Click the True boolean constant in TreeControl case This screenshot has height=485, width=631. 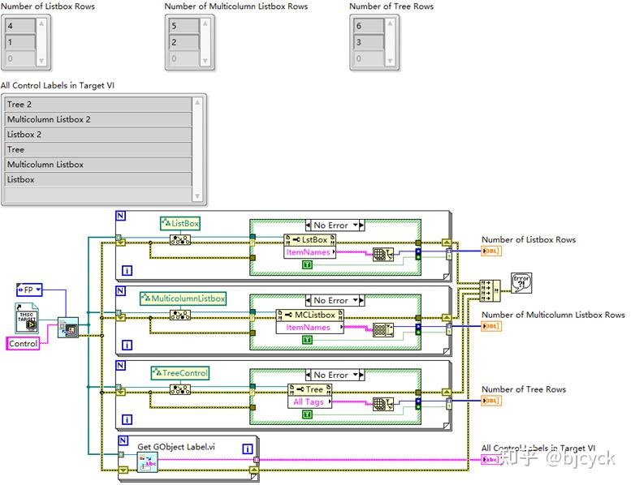point(307,414)
